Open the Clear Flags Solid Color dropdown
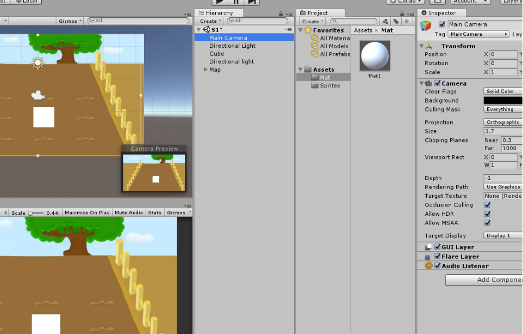The image size is (523, 334). point(503,91)
